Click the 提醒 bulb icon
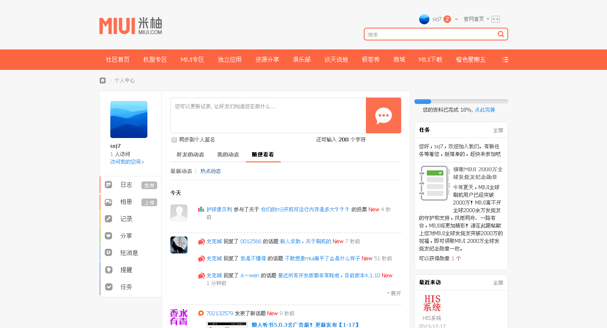Screen dimensions: 607x328 pyautogui.click(x=109, y=270)
